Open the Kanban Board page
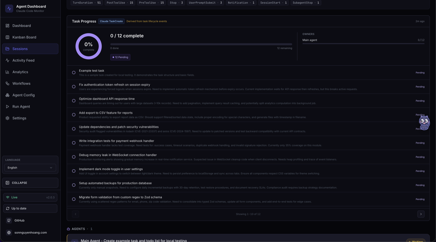Image resolution: width=436 pixels, height=242 pixels. coord(30,37)
